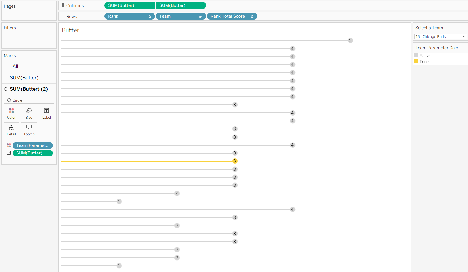
Task: Switch to the SUM(Butter) bar marks section
Action: pyautogui.click(x=24, y=78)
